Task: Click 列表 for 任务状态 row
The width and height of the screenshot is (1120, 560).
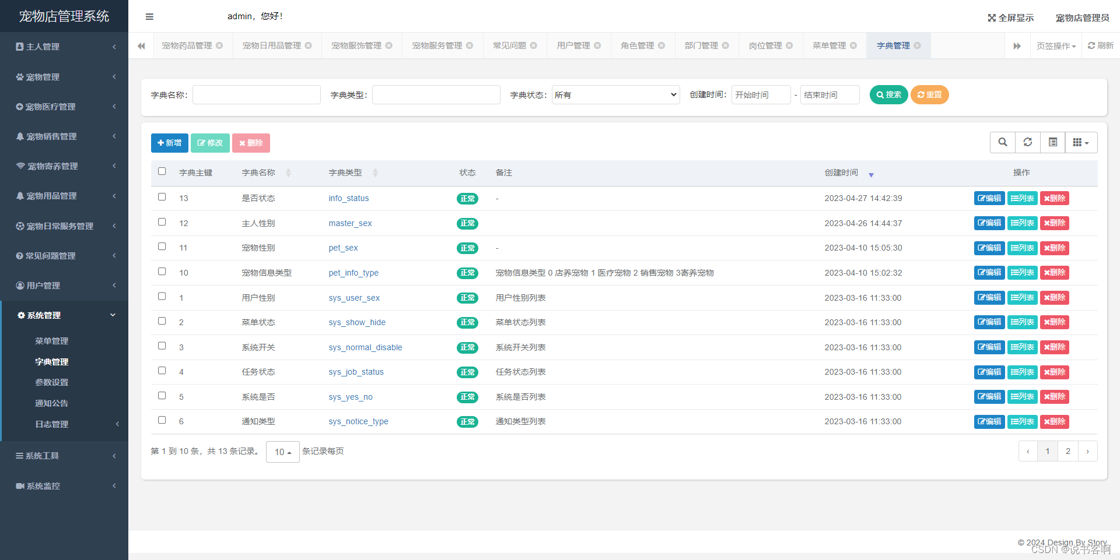Action: point(1023,372)
